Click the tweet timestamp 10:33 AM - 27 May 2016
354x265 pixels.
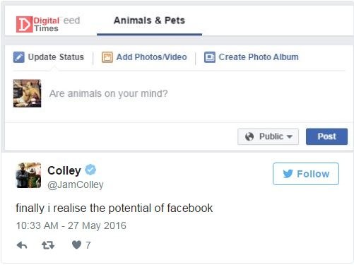click(x=71, y=225)
